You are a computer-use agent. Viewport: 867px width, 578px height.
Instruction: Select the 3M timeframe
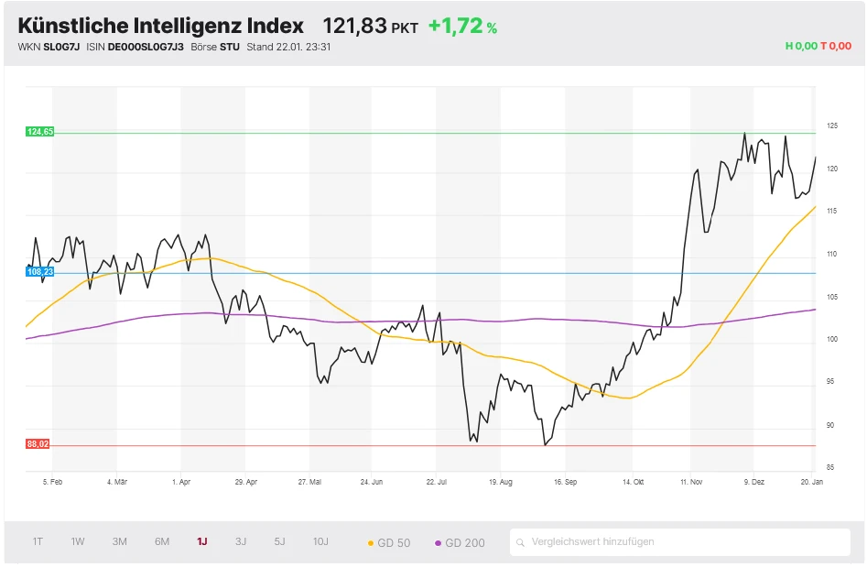(x=119, y=542)
